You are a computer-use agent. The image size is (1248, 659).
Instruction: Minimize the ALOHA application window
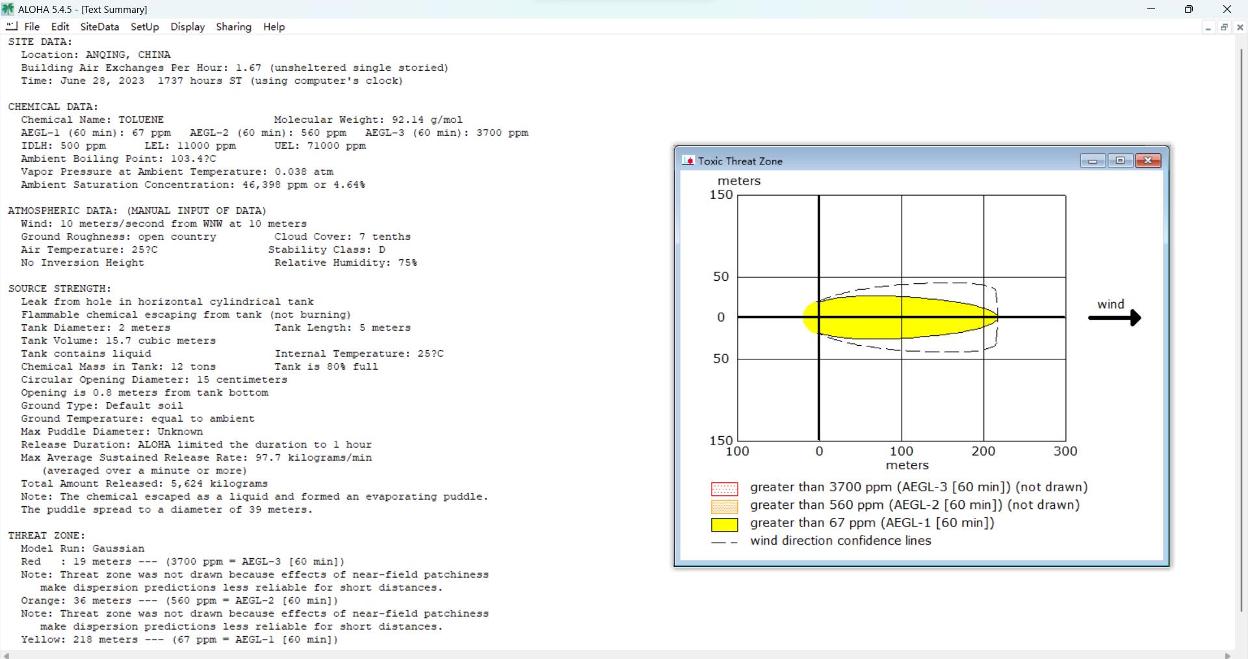(x=1151, y=9)
